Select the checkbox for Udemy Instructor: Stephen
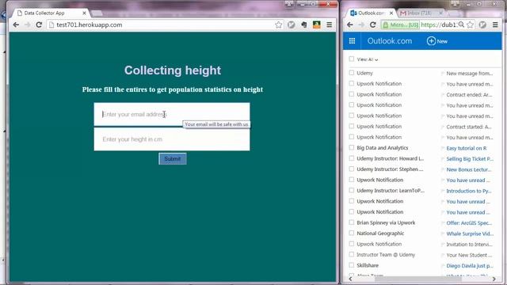This screenshot has width=507, height=285. point(352,169)
